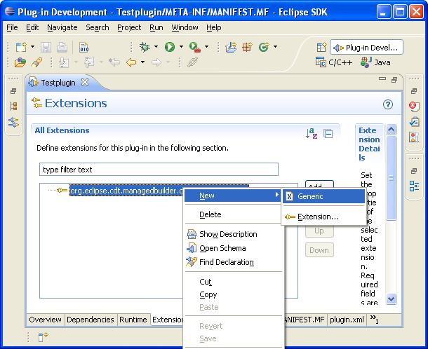
Task: Minimize the editor area
Action: (382, 78)
